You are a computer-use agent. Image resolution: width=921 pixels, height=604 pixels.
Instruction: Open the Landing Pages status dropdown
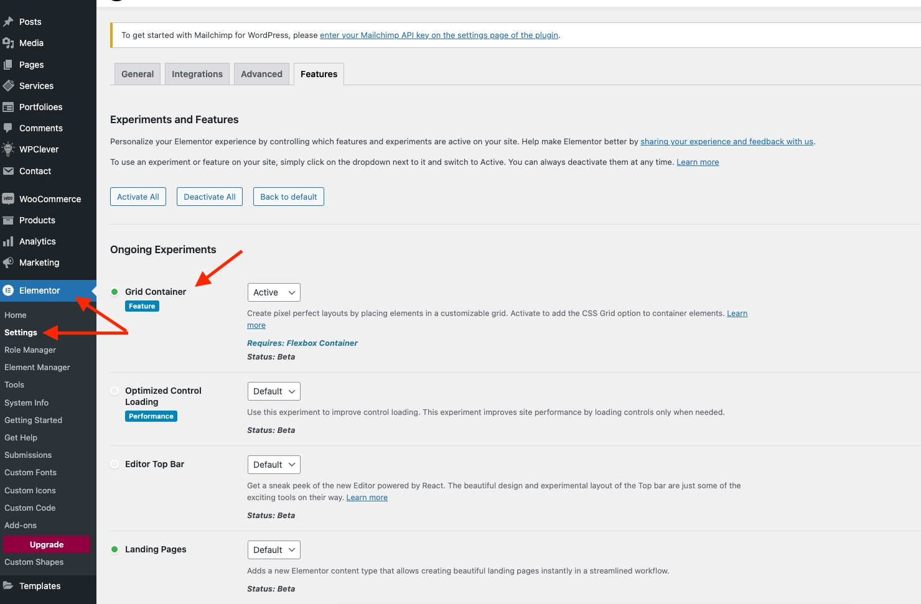click(x=274, y=550)
